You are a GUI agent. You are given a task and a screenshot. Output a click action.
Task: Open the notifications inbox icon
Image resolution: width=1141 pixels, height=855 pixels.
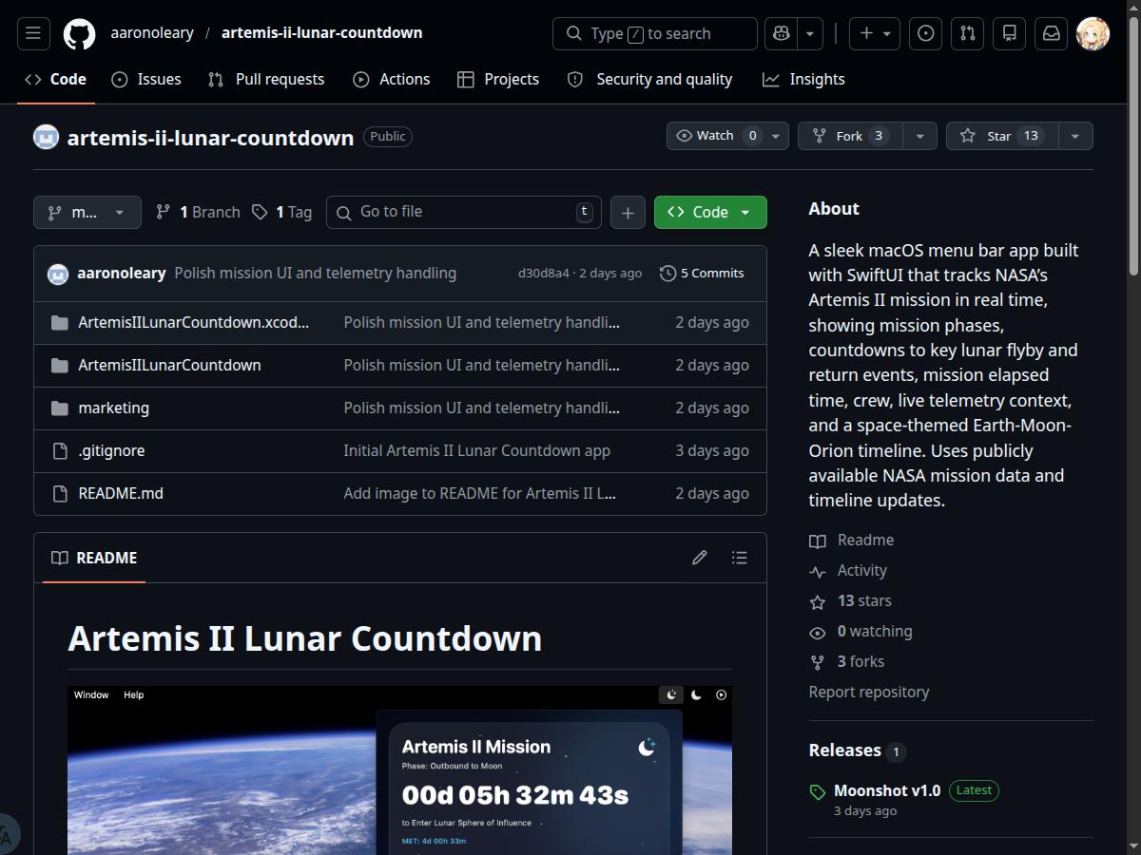pos(1051,33)
